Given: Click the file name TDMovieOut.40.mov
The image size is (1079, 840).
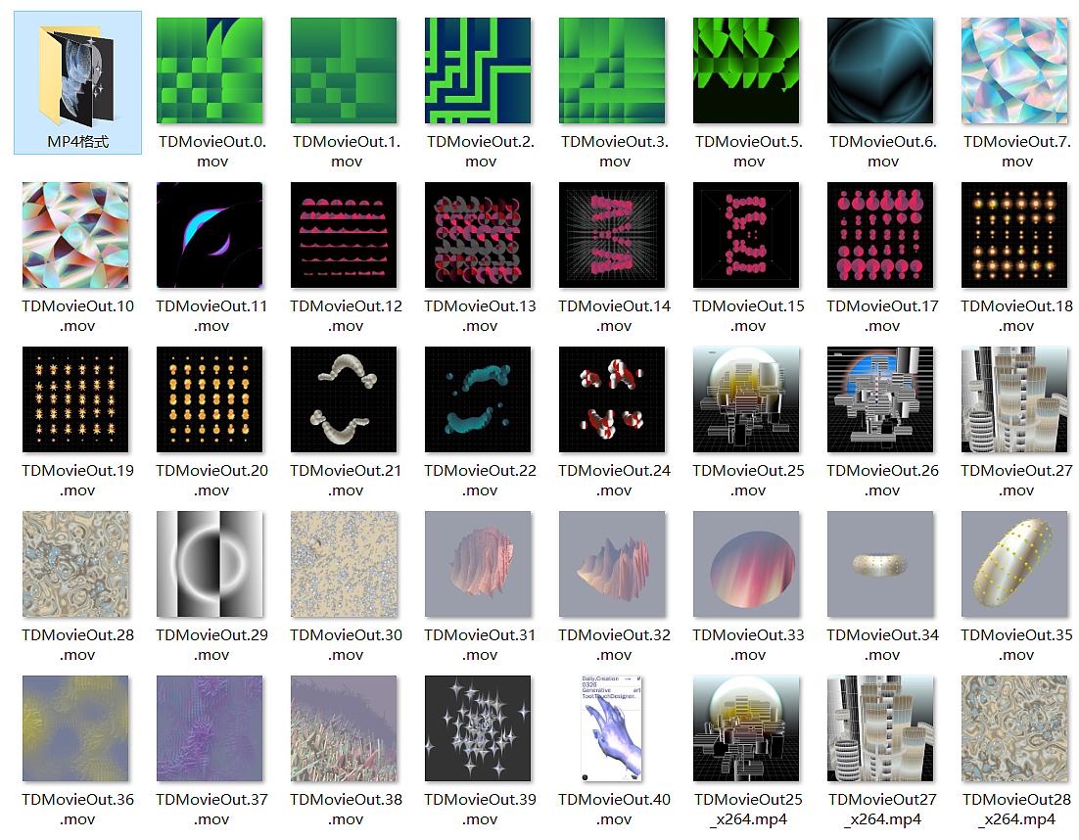Looking at the screenshot, I should click(615, 809).
